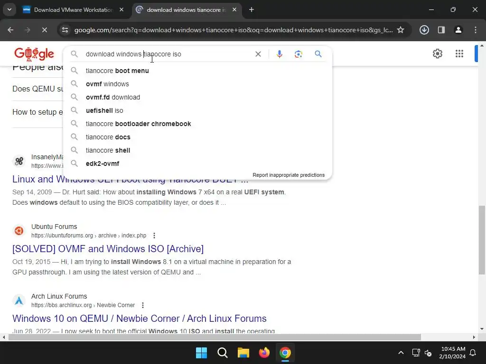486x364 pixels.
Task: Go back to the previous page
Action: pyautogui.click(x=10, y=30)
